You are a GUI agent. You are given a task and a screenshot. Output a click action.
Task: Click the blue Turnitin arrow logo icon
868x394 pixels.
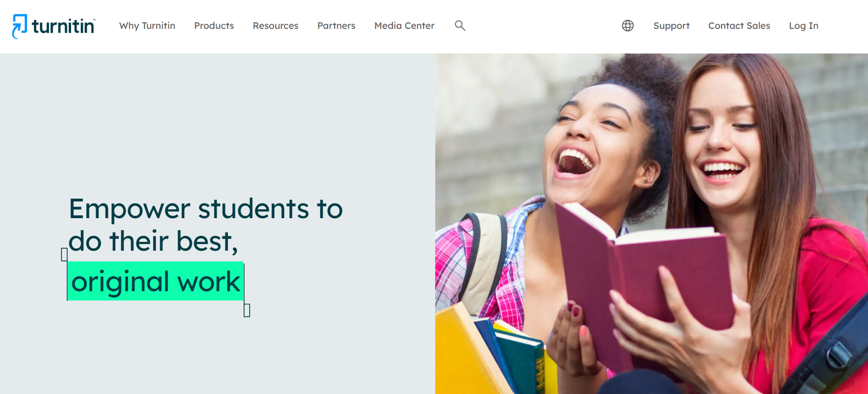click(20, 26)
